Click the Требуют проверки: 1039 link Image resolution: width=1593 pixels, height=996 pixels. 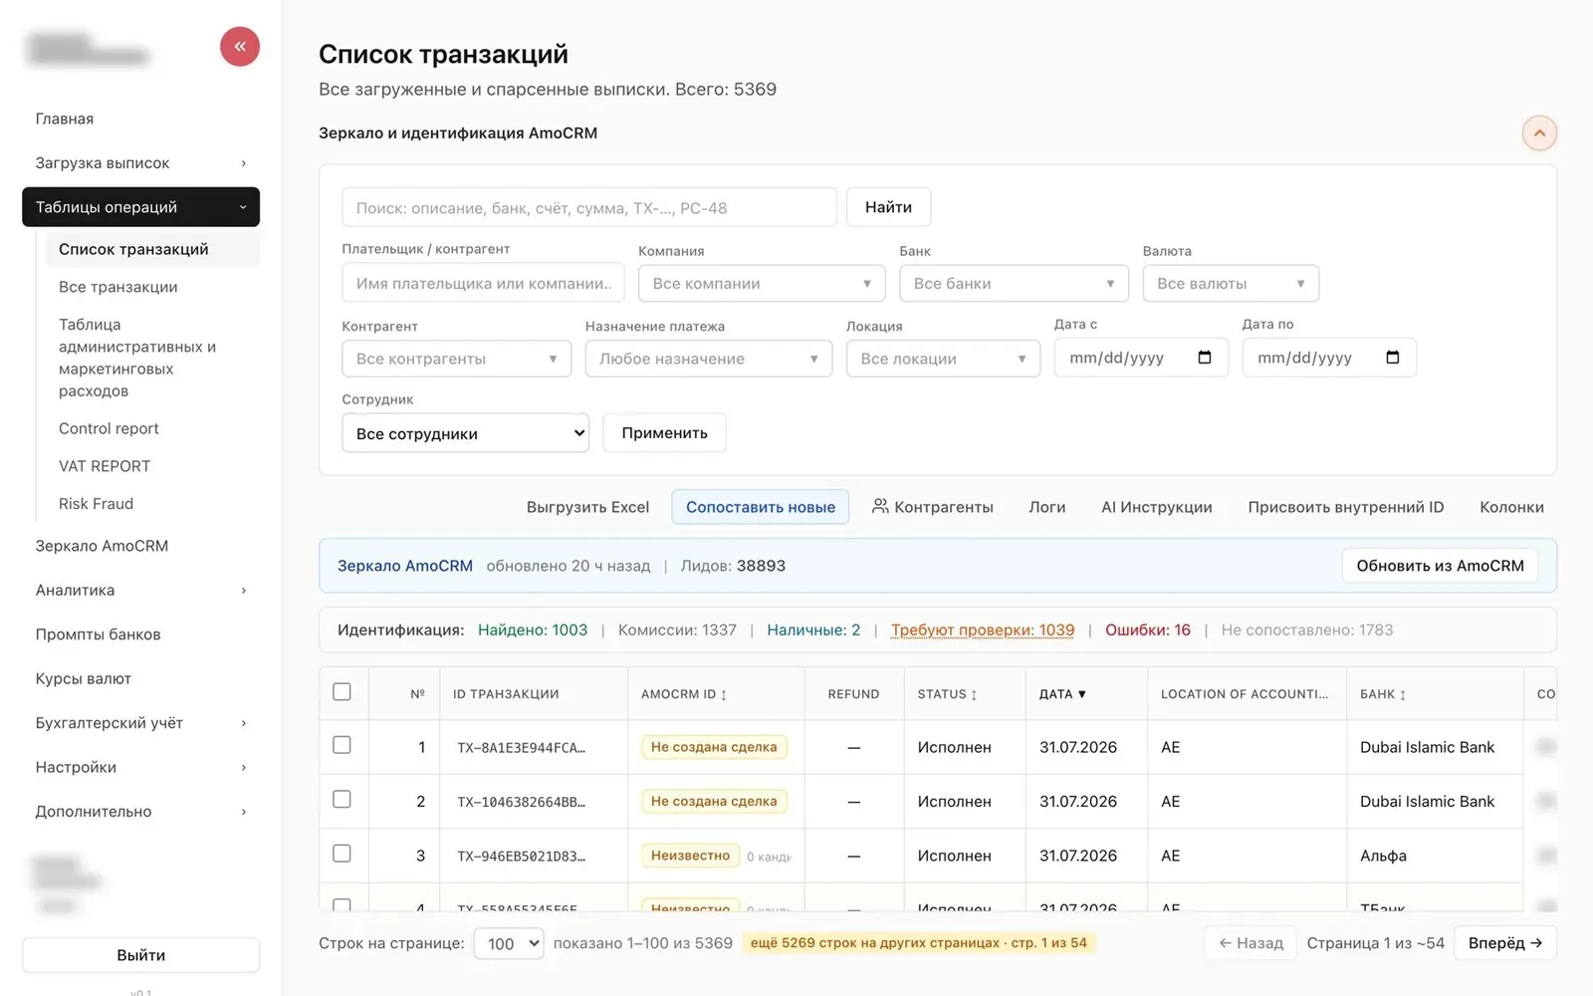click(x=983, y=630)
